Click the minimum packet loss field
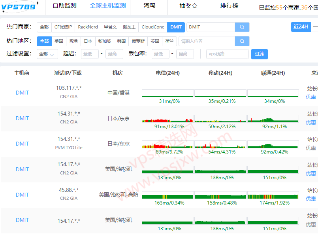This screenshot has height=235, width=318. pos(160,54)
